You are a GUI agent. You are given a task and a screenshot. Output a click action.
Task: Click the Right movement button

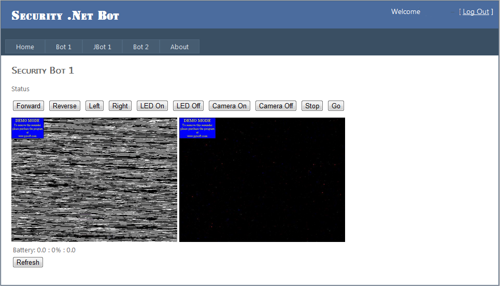(x=120, y=106)
